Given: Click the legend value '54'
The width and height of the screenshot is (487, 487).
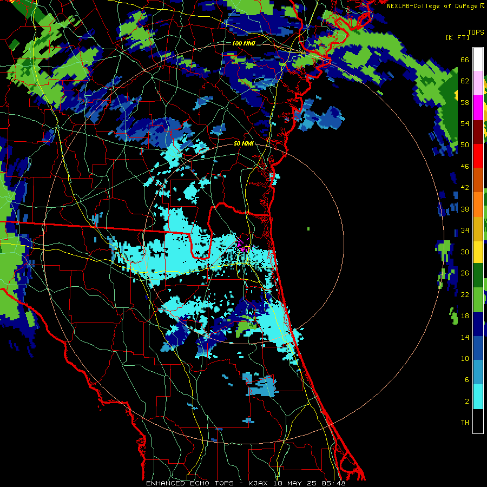Looking at the screenshot, I should pyautogui.click(x=465, y=123).
